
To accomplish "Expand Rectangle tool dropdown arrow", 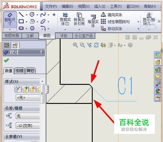I will [x=26, y=22].
